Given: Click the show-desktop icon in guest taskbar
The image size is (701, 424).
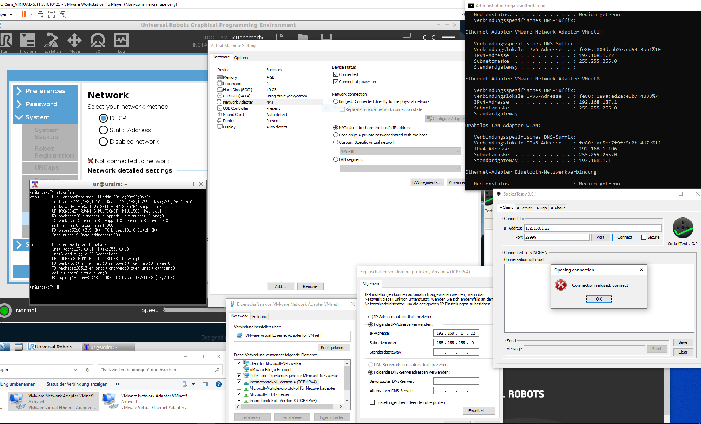Looking at the screenshot, I should pos(19,347).
